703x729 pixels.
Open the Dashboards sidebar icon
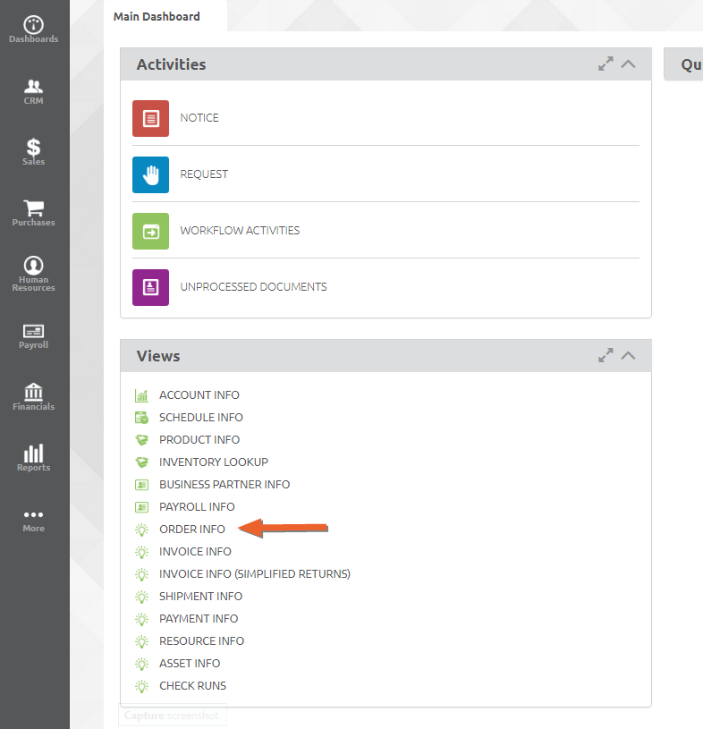click(x=34, y=29)
